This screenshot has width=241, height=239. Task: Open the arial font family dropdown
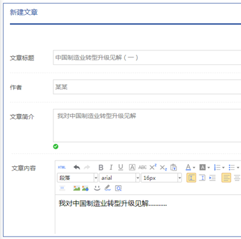(x=119, y=178)
